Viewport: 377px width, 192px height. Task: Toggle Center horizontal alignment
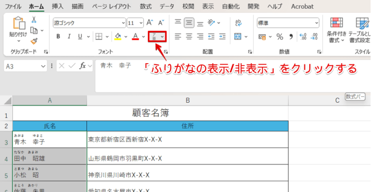[189, 36]
